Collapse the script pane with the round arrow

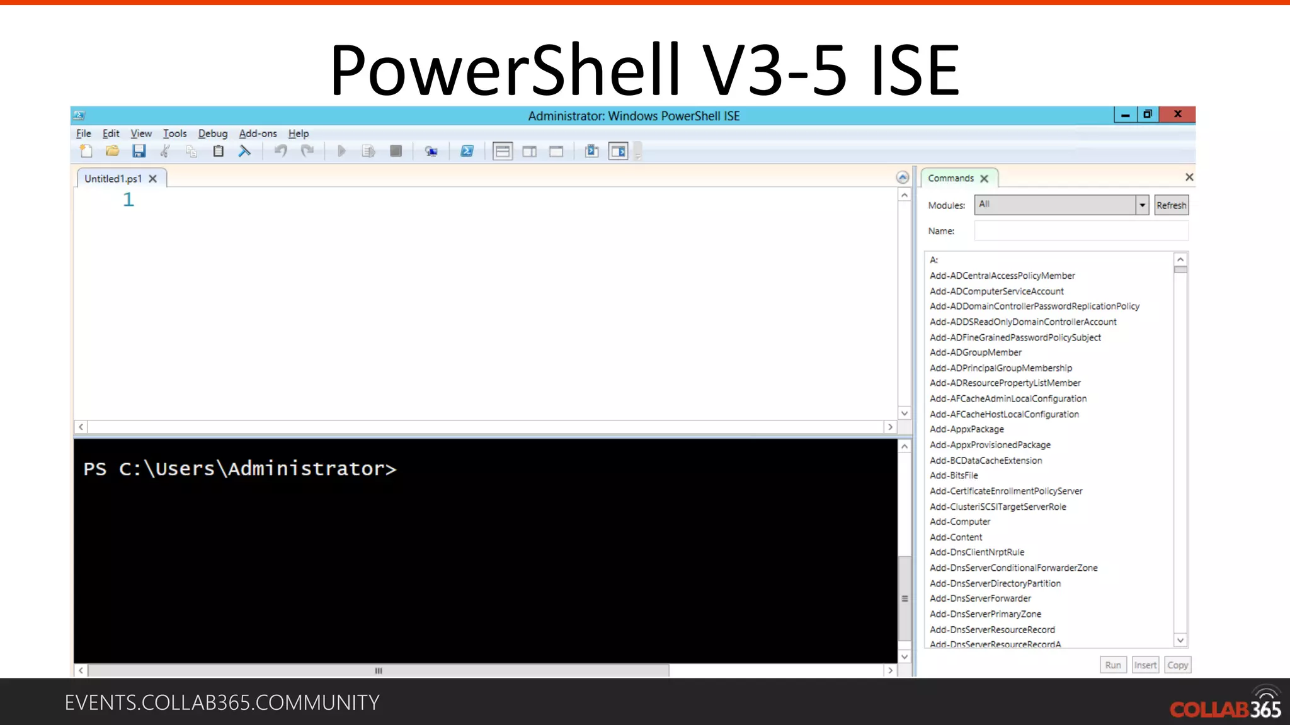(x=903, y=177)
